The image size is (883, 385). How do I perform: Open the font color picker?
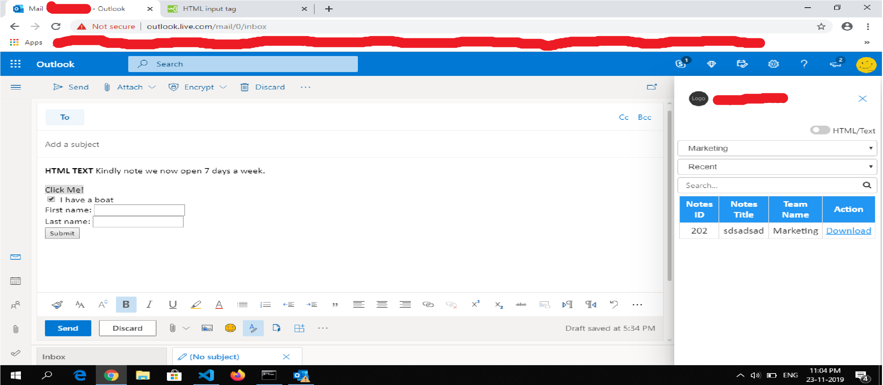click(x=219, y=304)
